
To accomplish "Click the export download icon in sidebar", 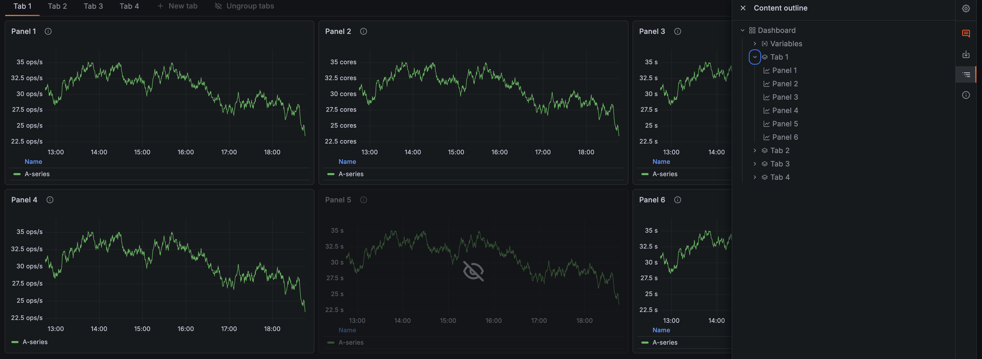I will [966, 54].
